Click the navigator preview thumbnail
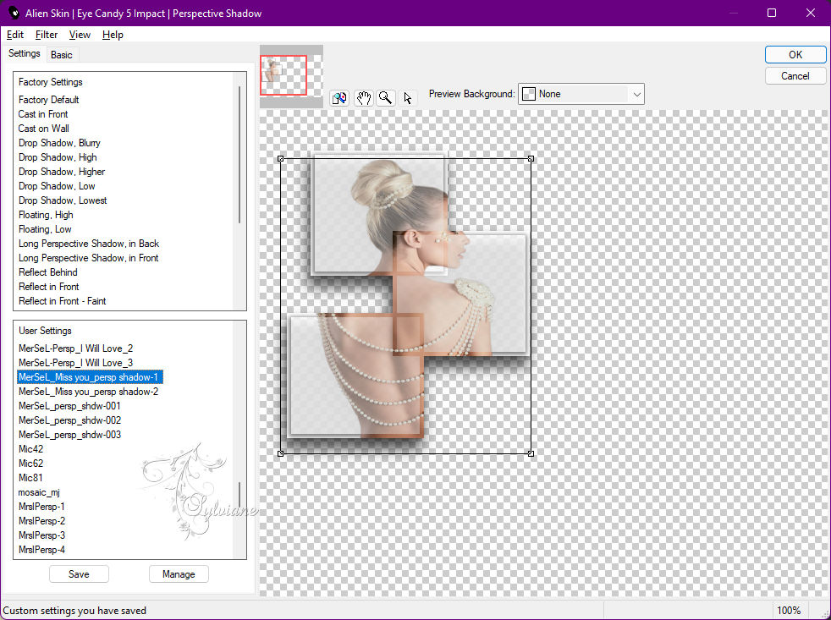 291,76
